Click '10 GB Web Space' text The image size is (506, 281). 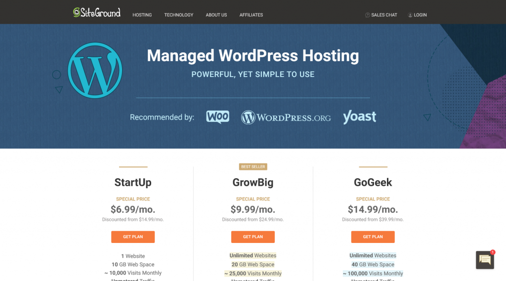(x=133, y=265)
